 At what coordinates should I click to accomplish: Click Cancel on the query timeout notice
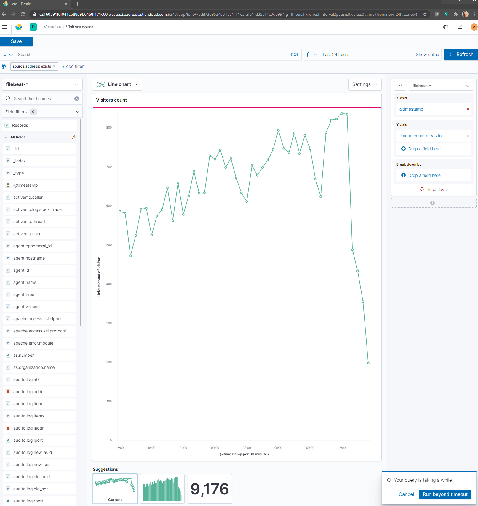pyautogui.click(x=406, y=494)
